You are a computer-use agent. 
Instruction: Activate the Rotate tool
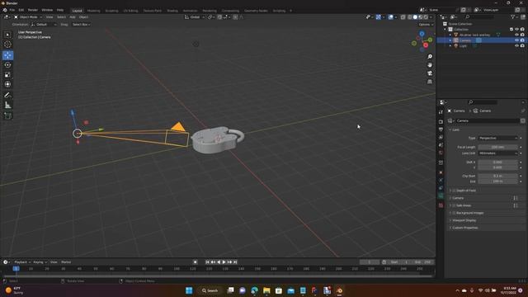tap(7, 65)
